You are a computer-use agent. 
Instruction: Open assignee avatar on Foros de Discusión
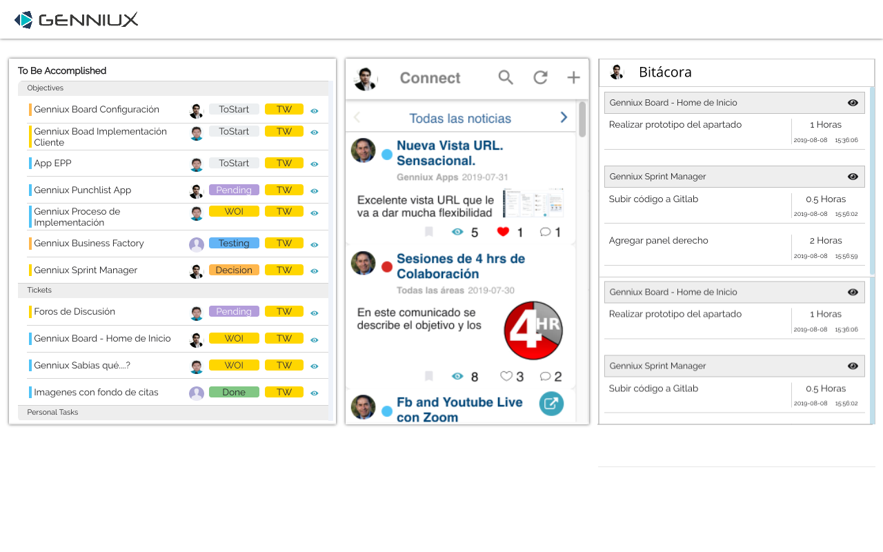(197, 313)
